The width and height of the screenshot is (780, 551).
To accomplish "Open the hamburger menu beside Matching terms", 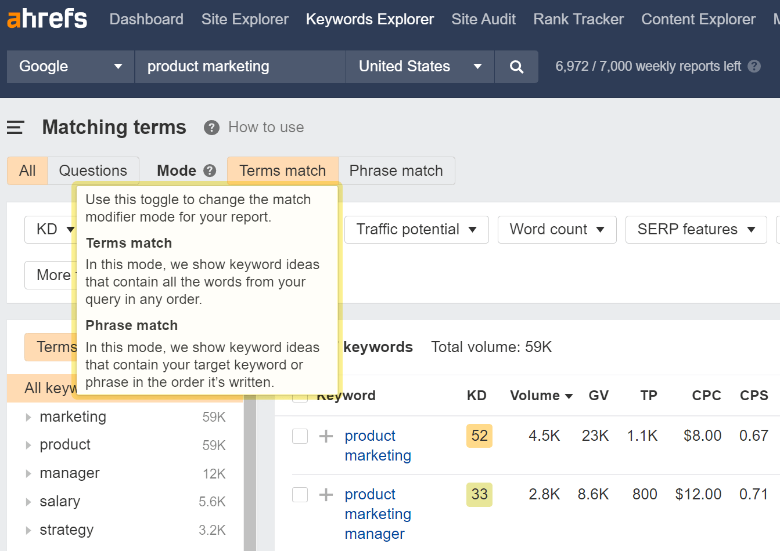I will point(16,127).
